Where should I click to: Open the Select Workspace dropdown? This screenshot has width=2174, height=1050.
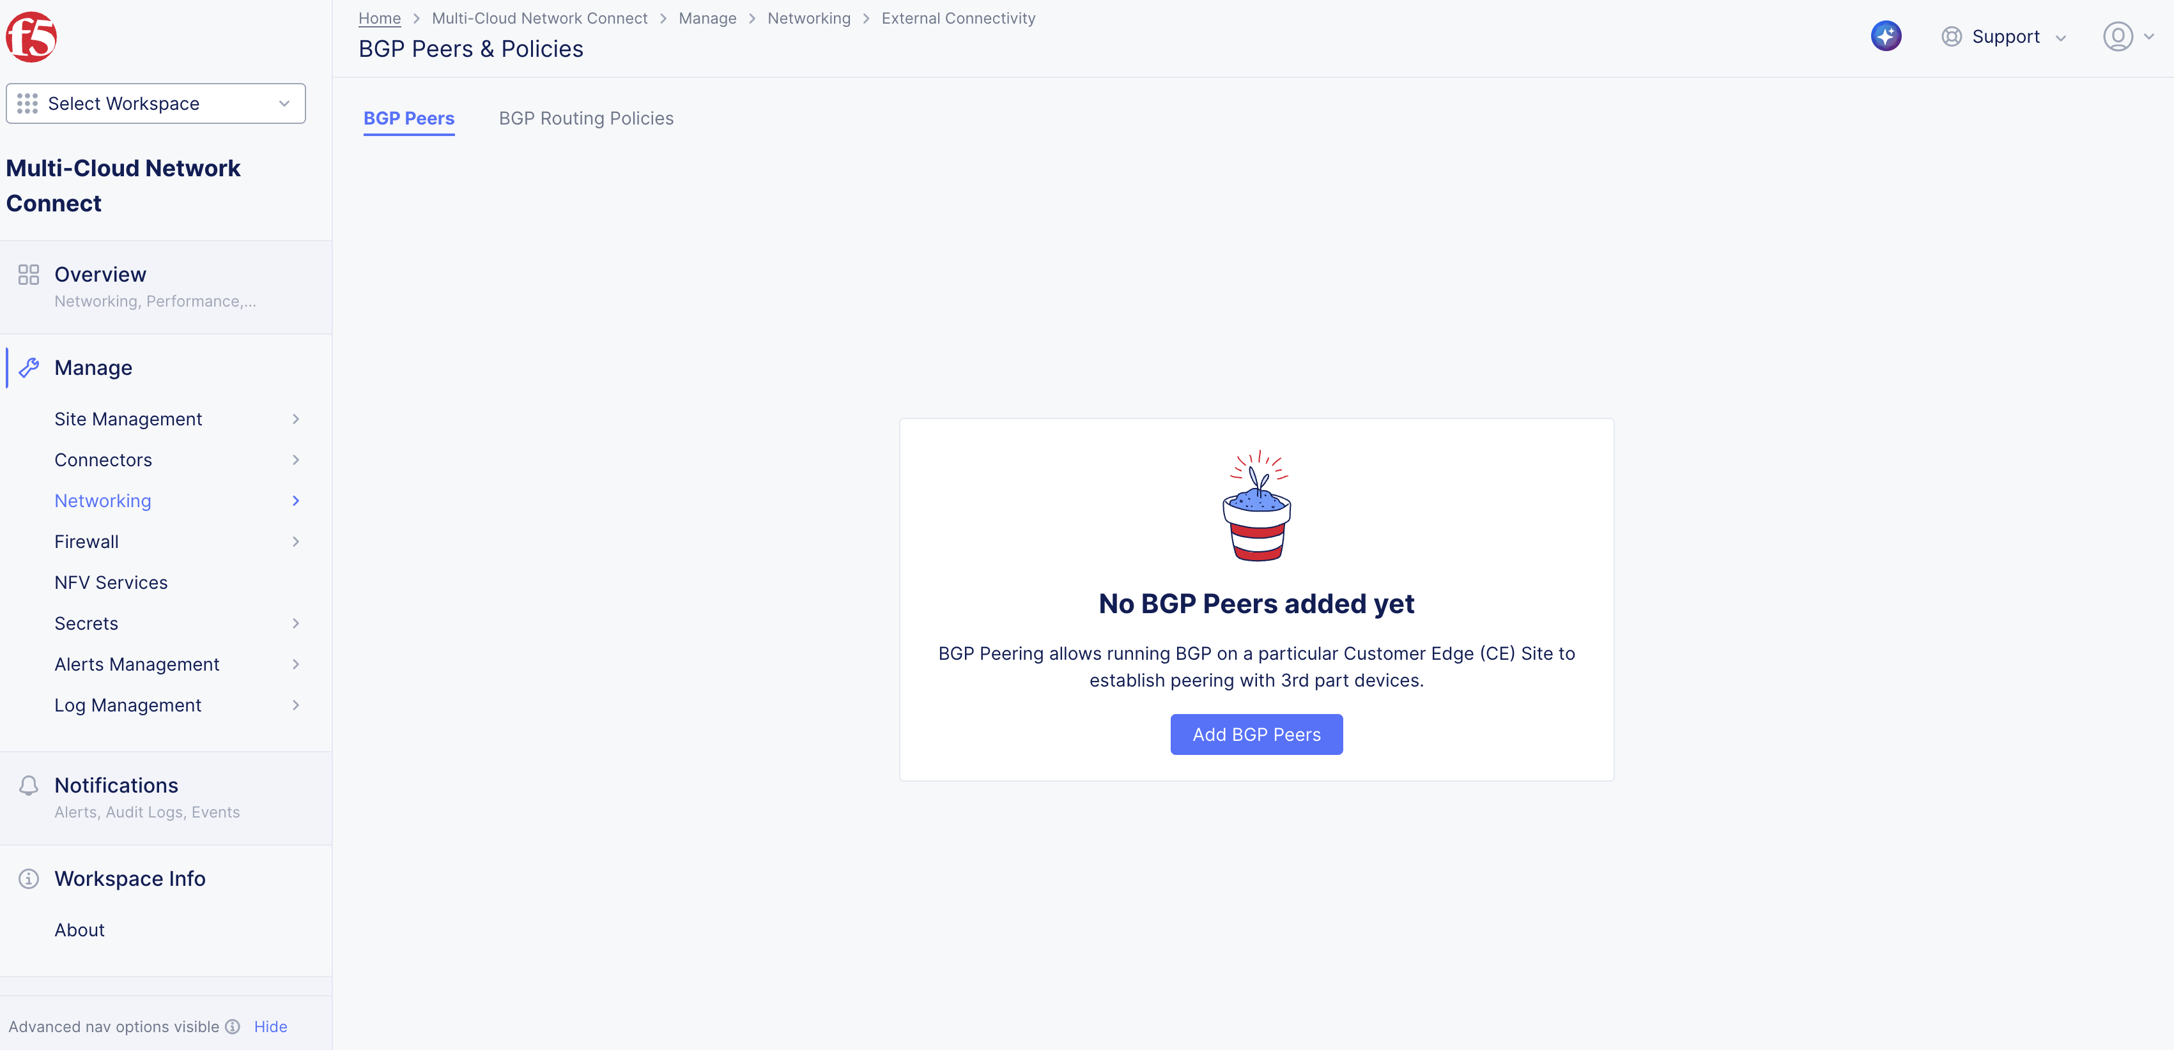(x=155, y=103)
